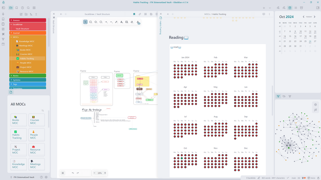Pick the Excalidraw eraser tool
Image resolution: width=321 pixels, height=180 pixels.
click(132, 22)
